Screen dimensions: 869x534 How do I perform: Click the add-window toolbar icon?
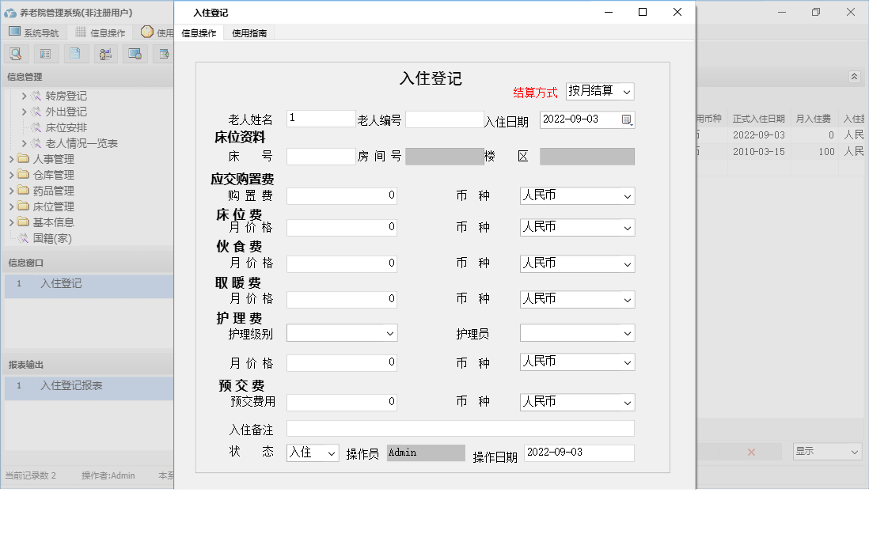click(164, 53)
